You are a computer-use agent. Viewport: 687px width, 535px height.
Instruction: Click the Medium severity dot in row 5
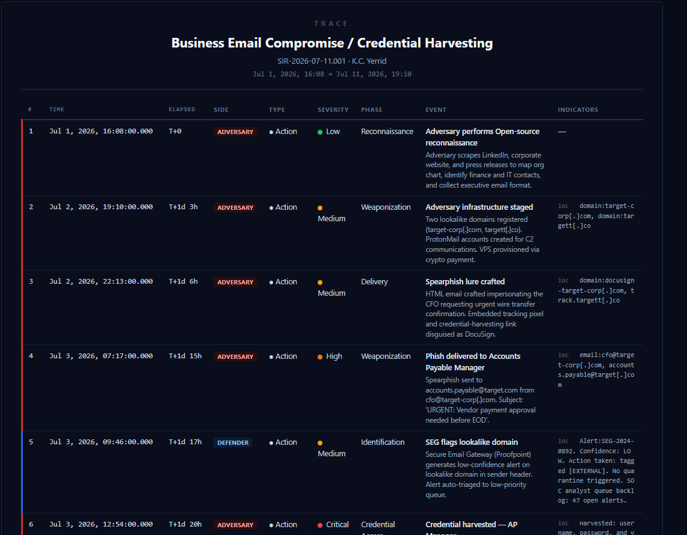(320, 443)
